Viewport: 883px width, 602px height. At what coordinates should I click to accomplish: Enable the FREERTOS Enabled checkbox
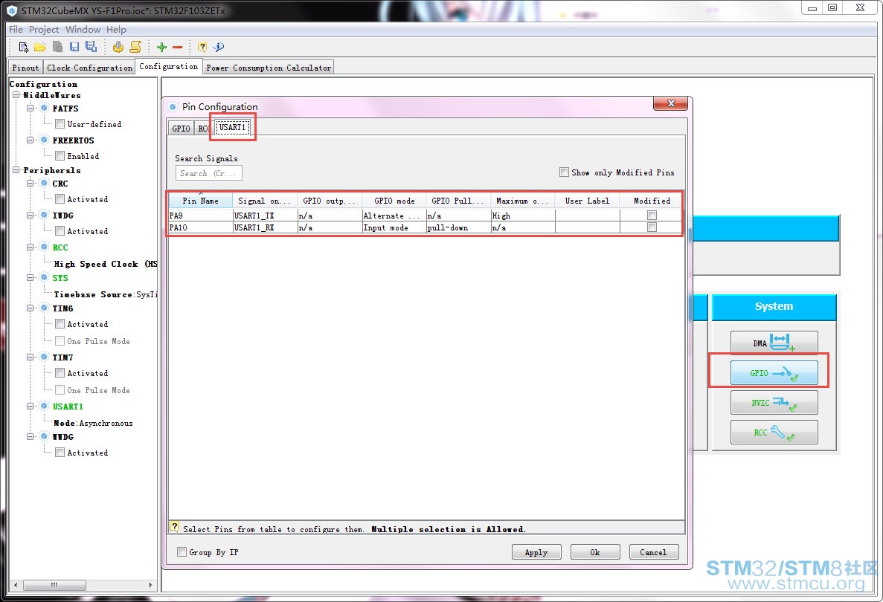[60, 156]
